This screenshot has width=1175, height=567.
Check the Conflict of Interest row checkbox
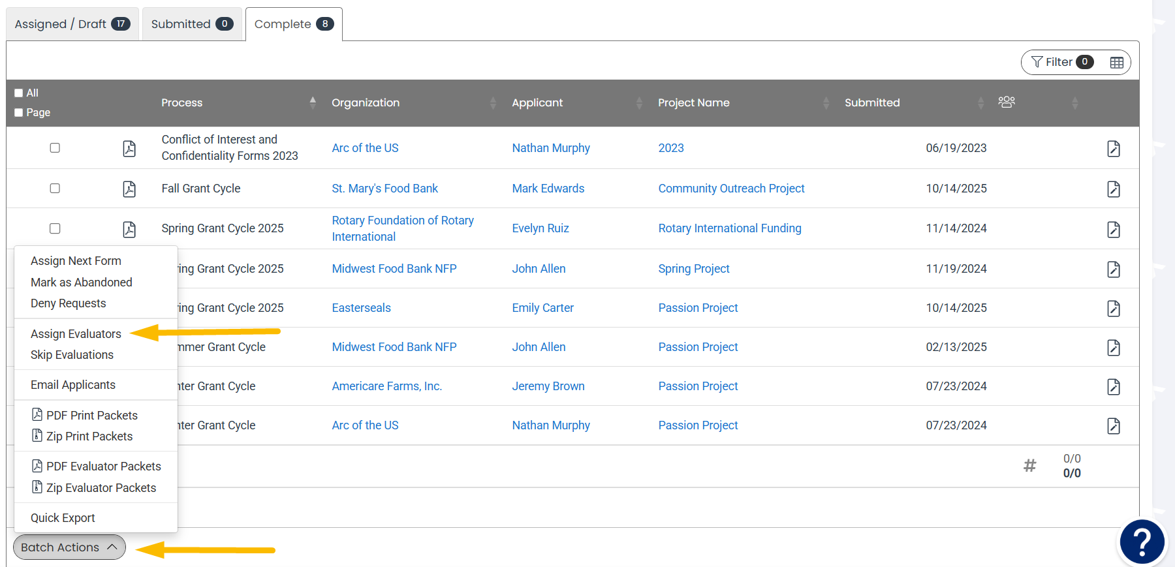tap(55, 148)
